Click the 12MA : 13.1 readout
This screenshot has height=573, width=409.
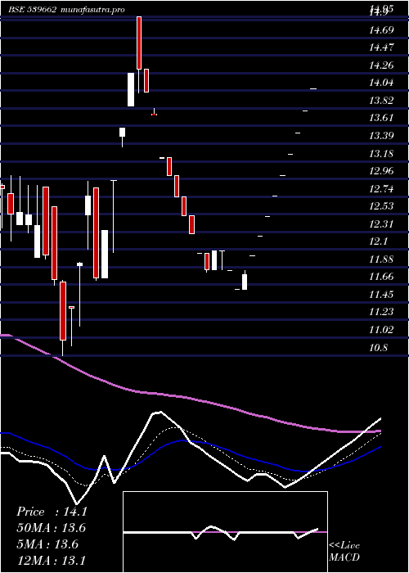click(x=51, y=560)
